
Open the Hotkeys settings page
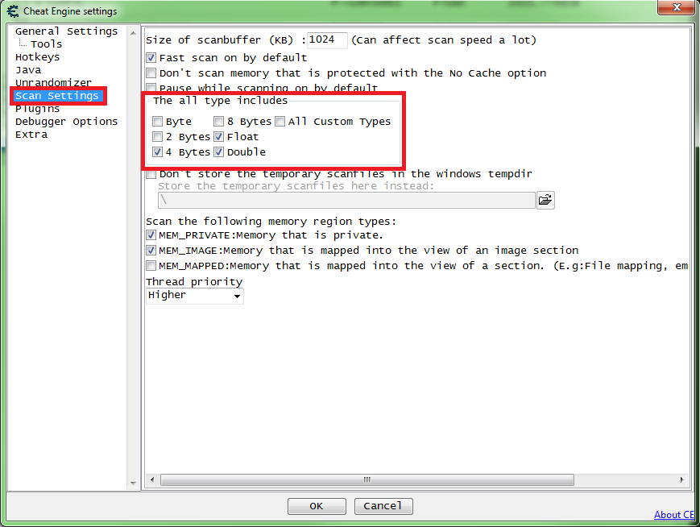click(x=38, y=57)
